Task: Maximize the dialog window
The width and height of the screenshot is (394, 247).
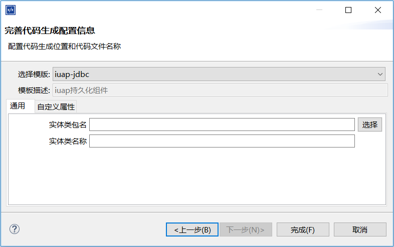Action: [348, 10]
